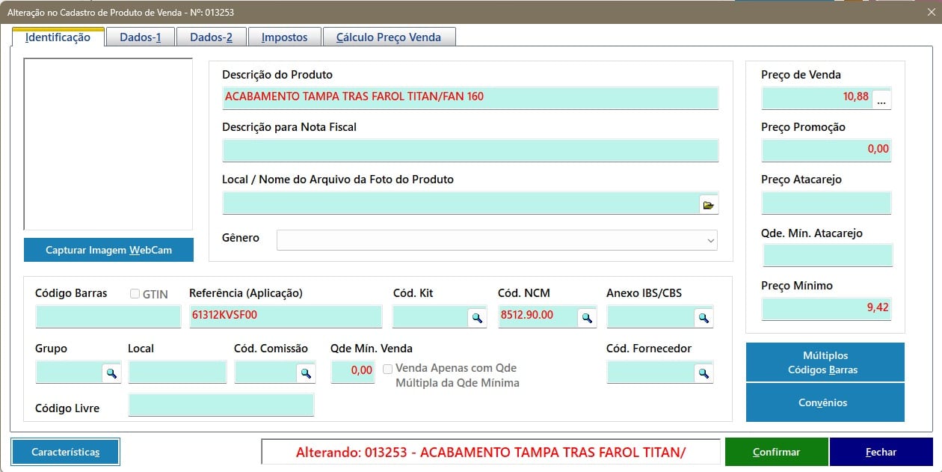
Task: Open the Características button
Action: (66, 452)
